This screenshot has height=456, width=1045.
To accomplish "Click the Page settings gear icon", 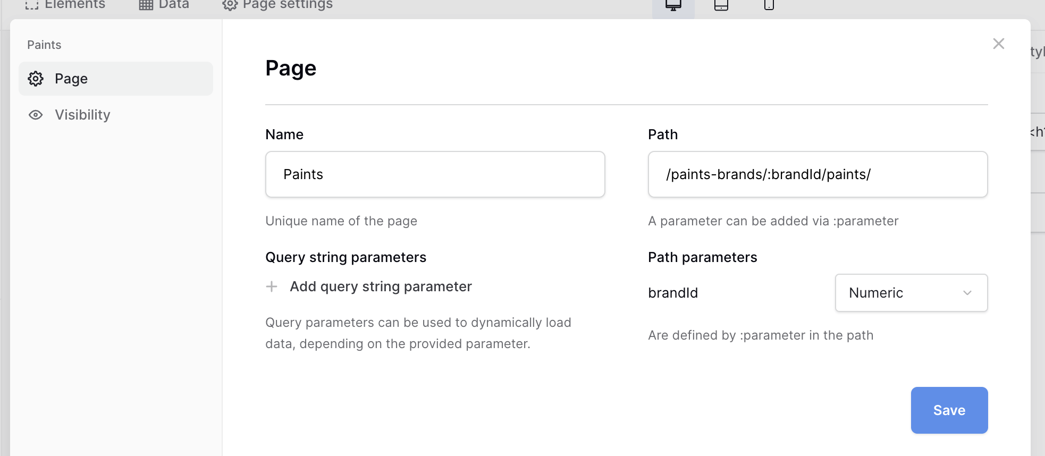I will tap(230, 5).
